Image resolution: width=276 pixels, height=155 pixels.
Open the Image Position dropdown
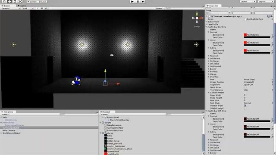258,82
